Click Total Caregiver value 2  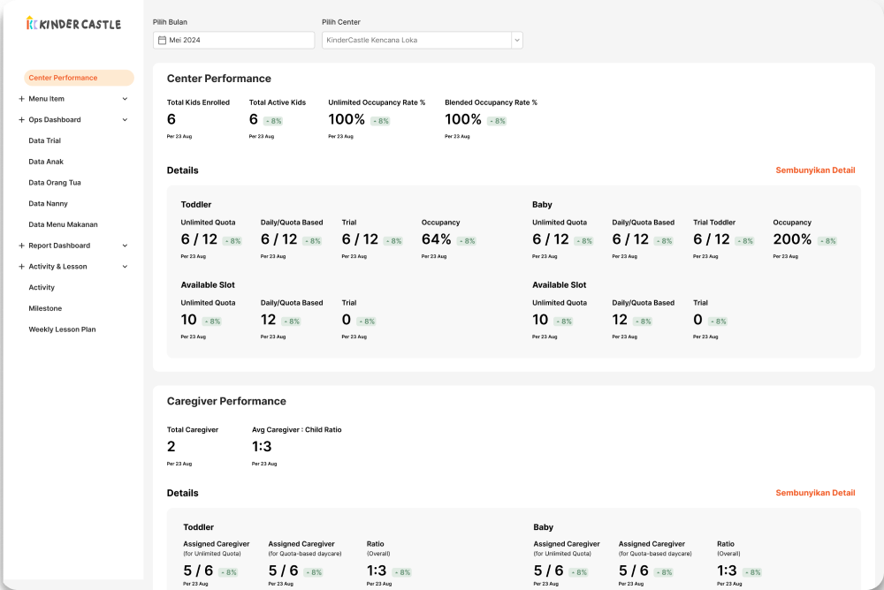point(171,447)
